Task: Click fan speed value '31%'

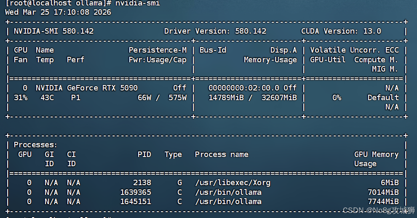Action: [21, 98]
